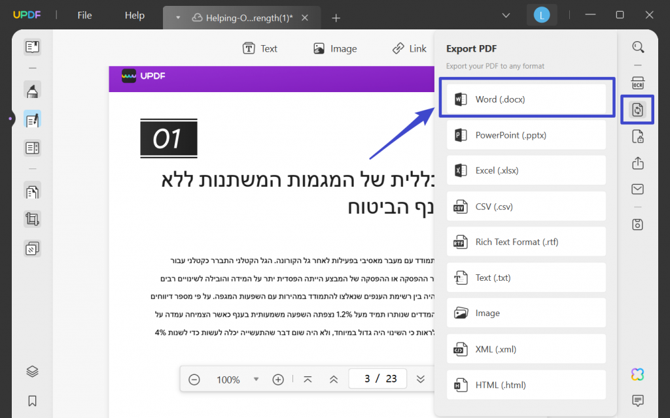Click the page number field showing 3
670x418 pixels.
(378, 379)
